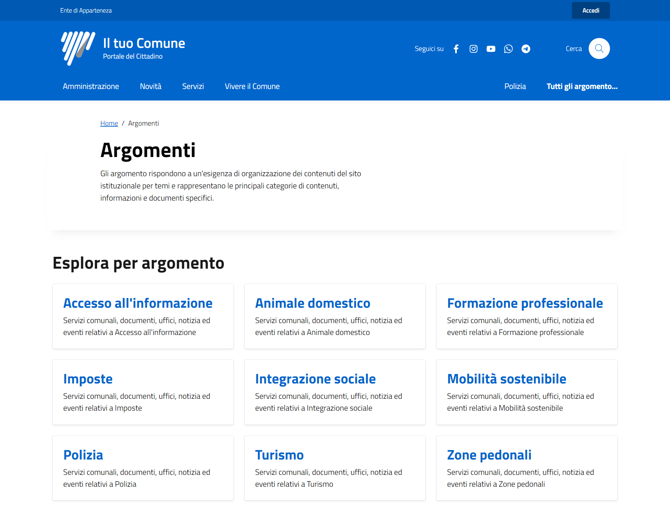Click the magnifier search button
Screen dimensions: 670x515
(599, 48)
